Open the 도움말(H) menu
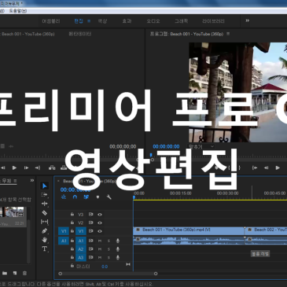Image resolution: width=287 pixels, height=287 pixels. [18, 11]
